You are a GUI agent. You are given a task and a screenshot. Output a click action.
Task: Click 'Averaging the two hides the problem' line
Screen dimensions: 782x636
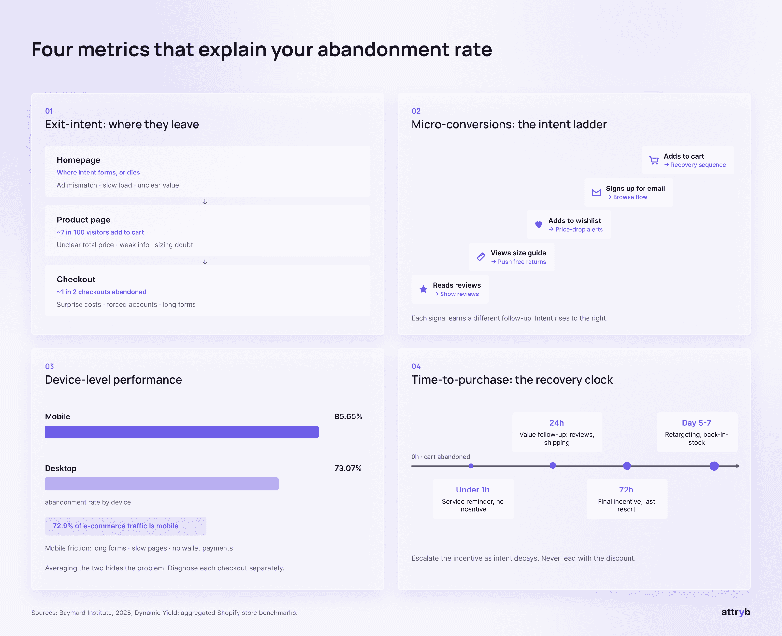coord(165,568)
